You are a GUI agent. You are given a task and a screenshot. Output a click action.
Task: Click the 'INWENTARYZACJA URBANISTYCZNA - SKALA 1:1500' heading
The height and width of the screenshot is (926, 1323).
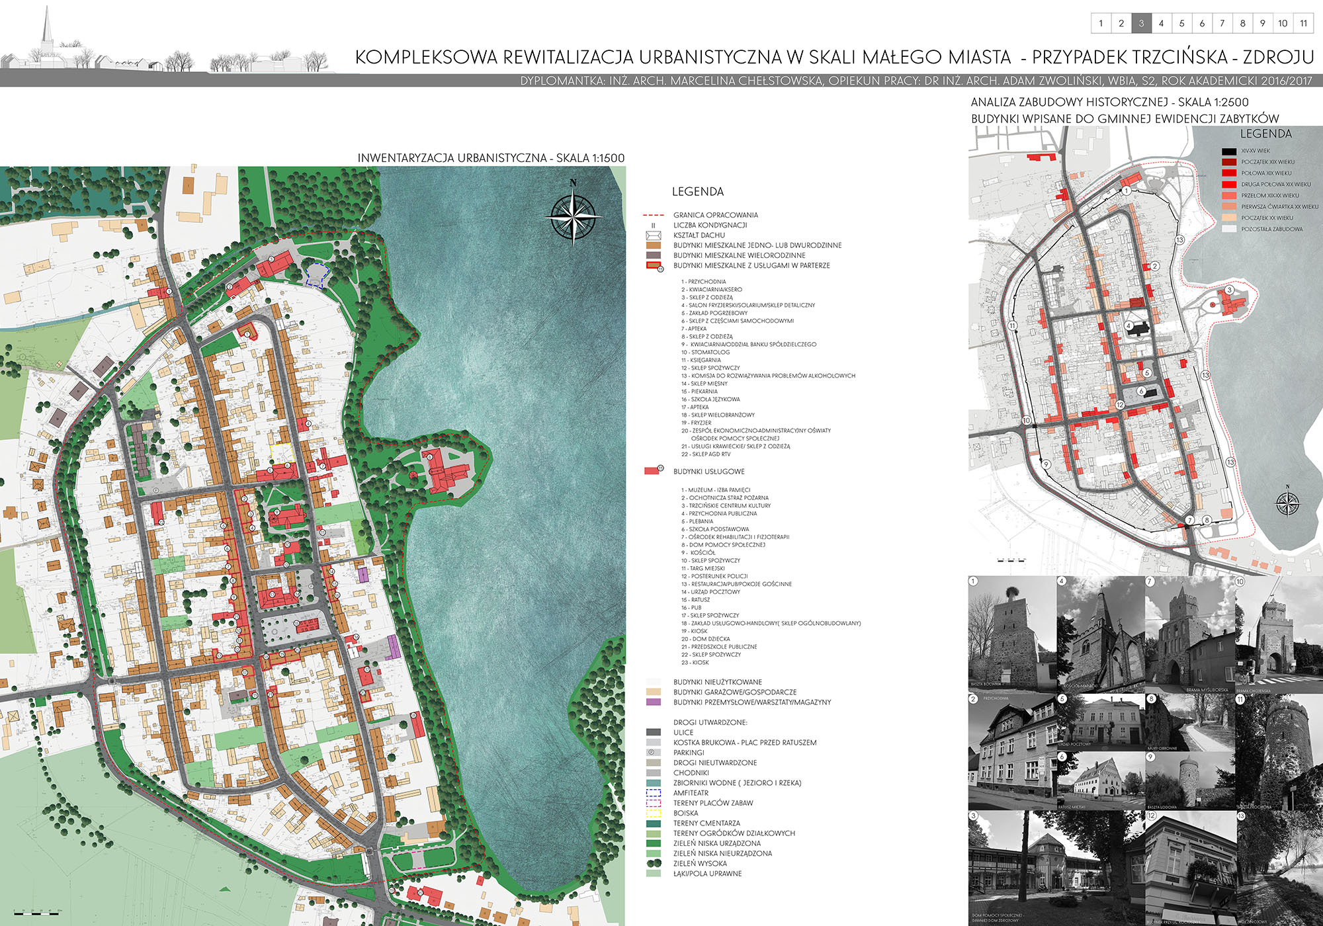491,158
